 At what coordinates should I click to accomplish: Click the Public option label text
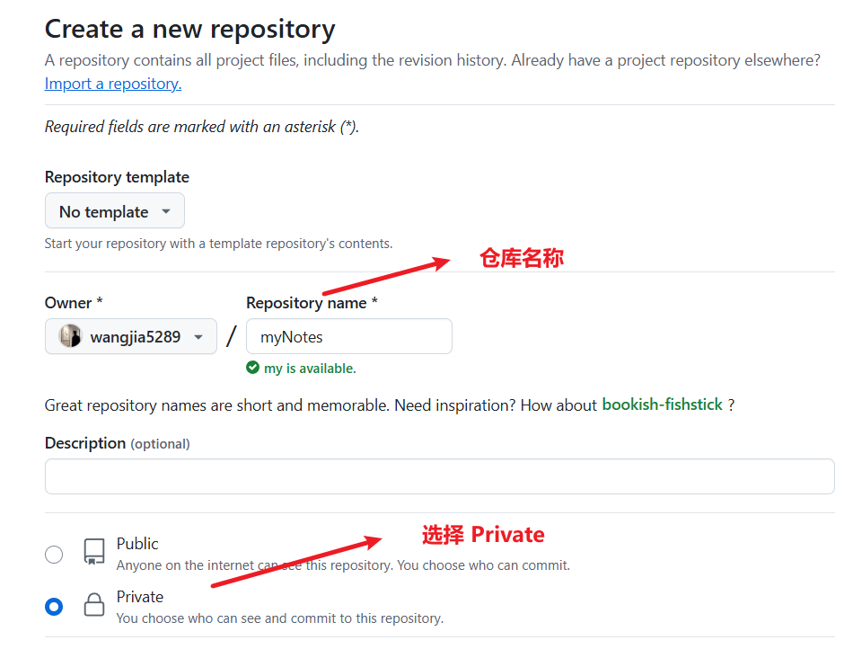pyautogui.click(x=137, y=544)
